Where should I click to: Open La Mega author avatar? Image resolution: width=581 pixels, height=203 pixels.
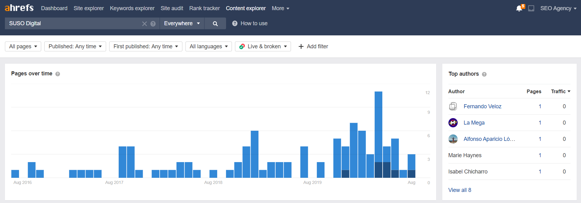453,123
